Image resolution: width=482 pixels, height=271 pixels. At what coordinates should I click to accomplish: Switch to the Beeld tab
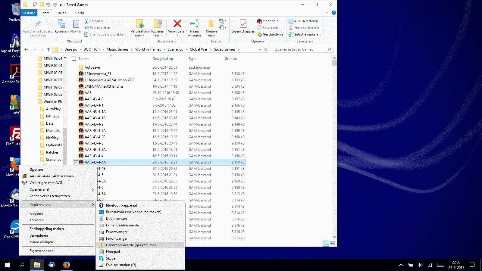pyautogui.click(x=80, y=13)
